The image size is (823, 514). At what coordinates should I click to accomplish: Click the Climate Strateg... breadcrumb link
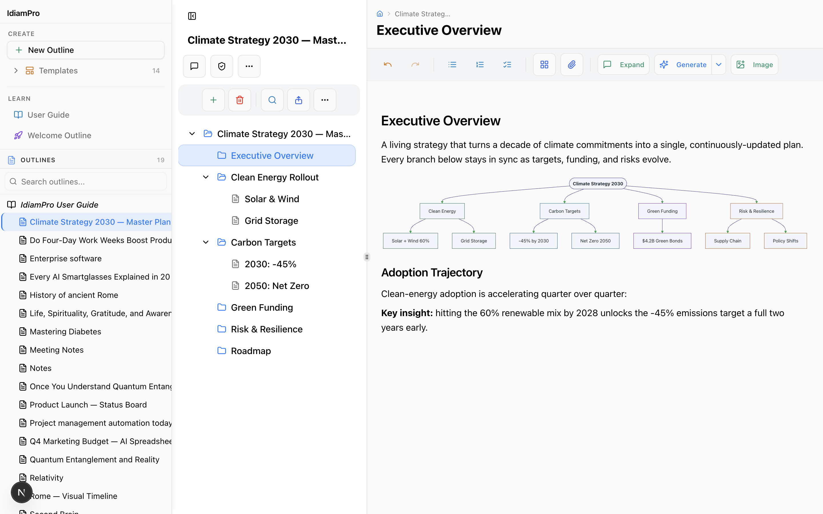tap(422, 14)
